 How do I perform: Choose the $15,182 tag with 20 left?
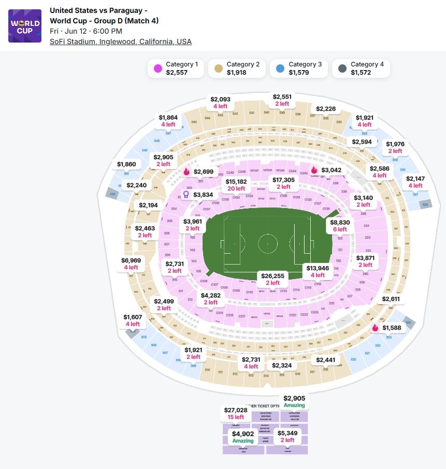(236, 185)
